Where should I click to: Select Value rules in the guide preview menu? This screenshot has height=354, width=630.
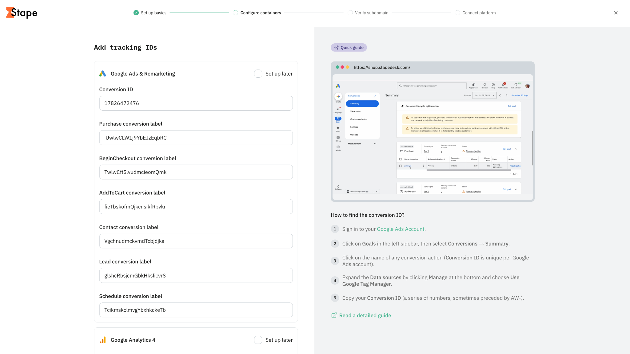pos(355,111)
